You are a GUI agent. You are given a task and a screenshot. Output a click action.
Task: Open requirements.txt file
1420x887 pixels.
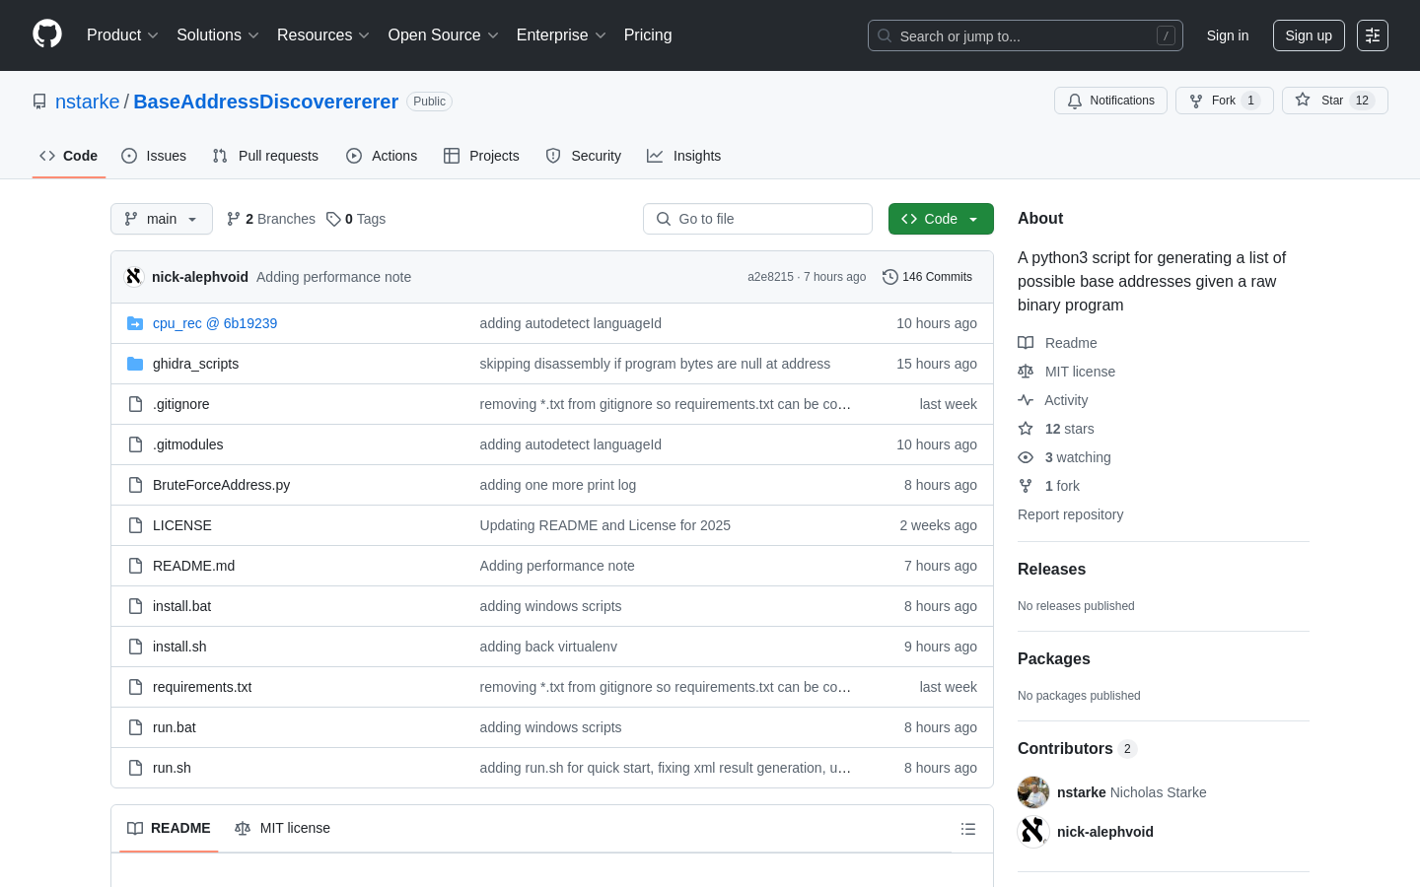point(202,687)
